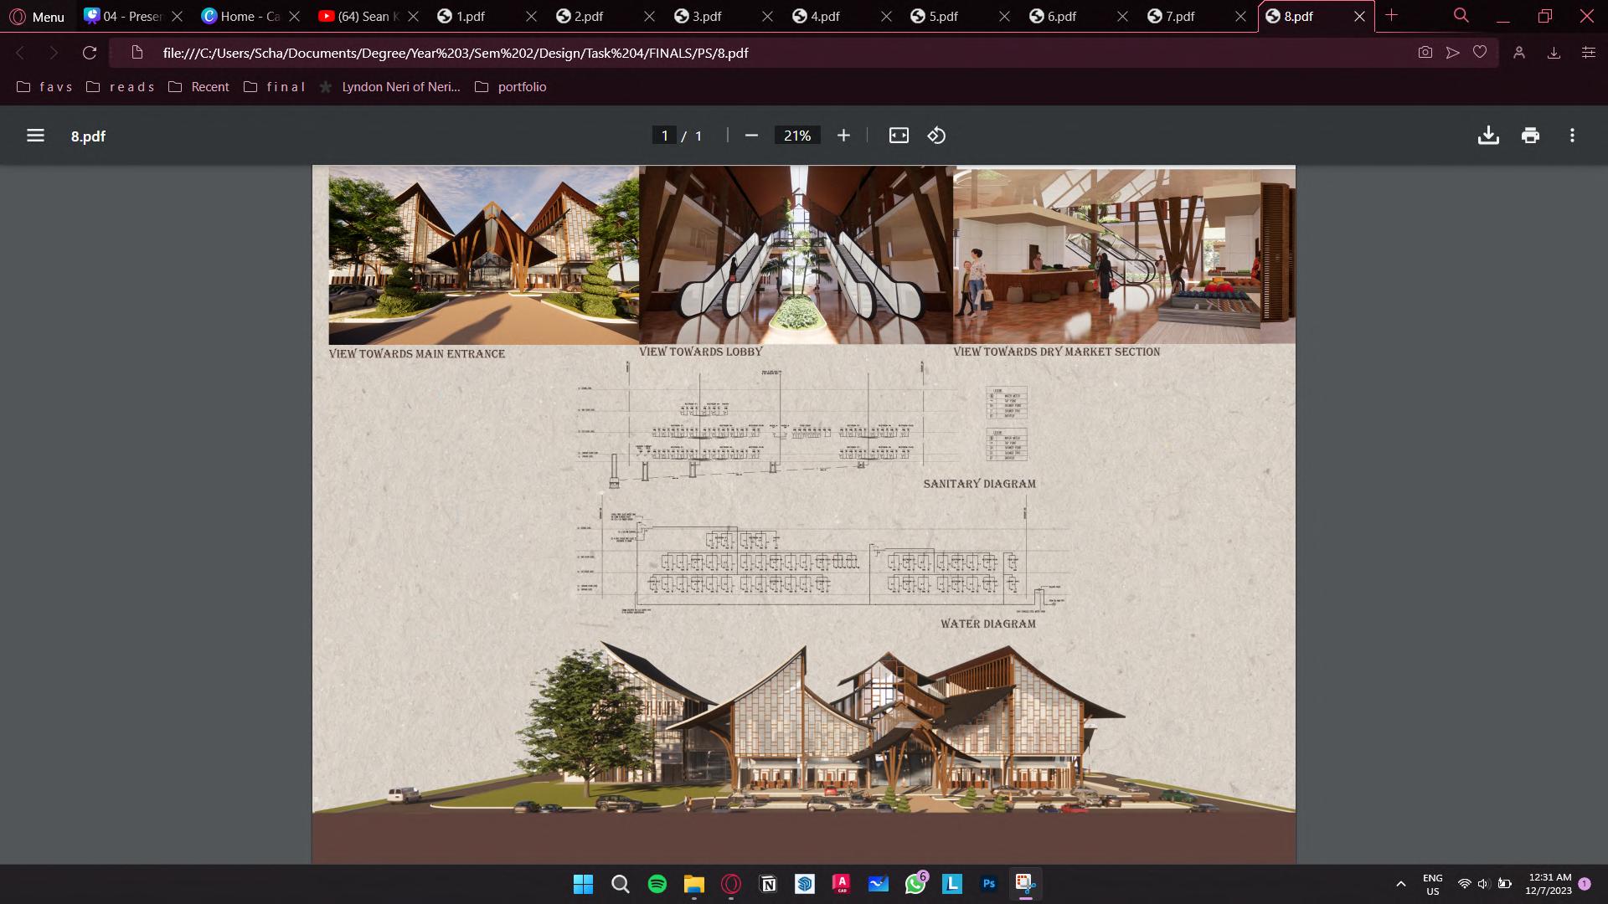Screen dimensions: 1608x904
Task: Open Spotify from the taskbar
Action: [x=657, y=884]
